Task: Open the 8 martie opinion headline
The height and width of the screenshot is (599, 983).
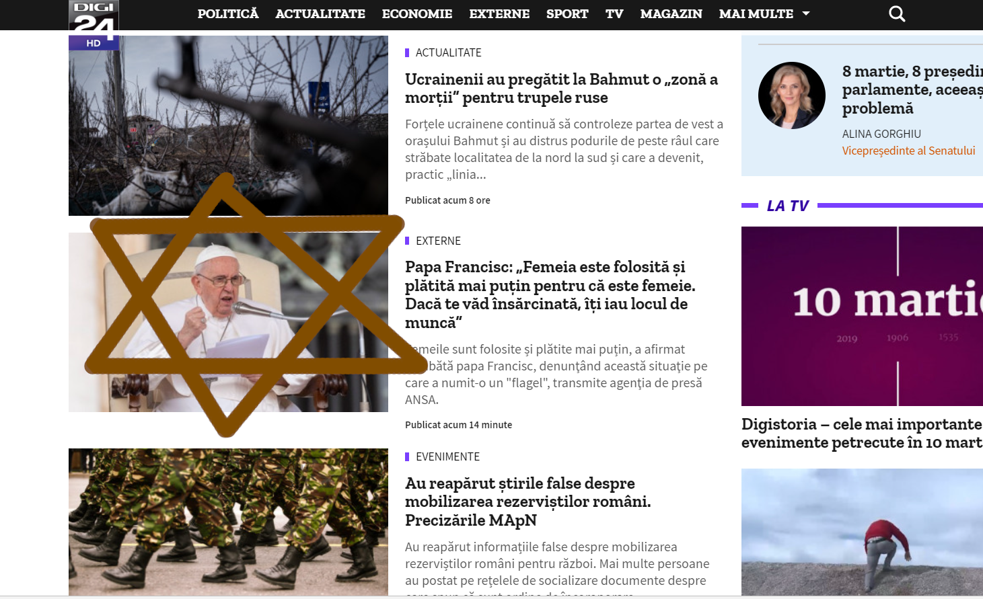Action: click(912, 89)
